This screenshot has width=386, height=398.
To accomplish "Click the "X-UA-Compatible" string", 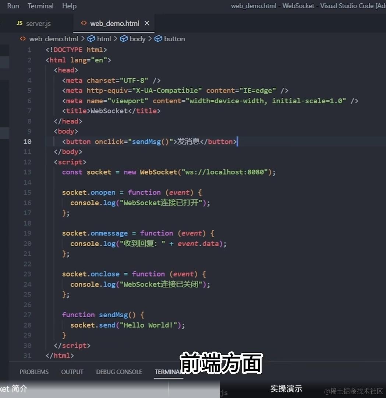I will [167, 91].
